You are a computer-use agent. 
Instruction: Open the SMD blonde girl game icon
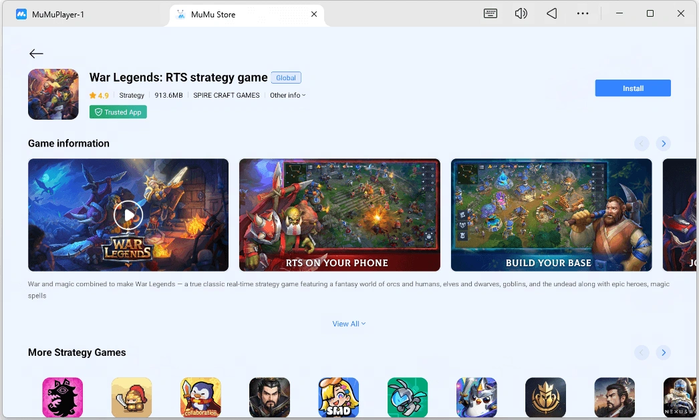(338, 397)
